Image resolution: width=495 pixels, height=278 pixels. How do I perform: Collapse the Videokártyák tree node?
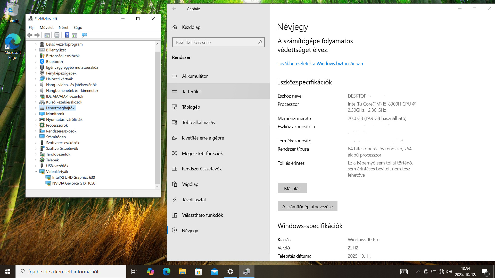coord(36,172)
